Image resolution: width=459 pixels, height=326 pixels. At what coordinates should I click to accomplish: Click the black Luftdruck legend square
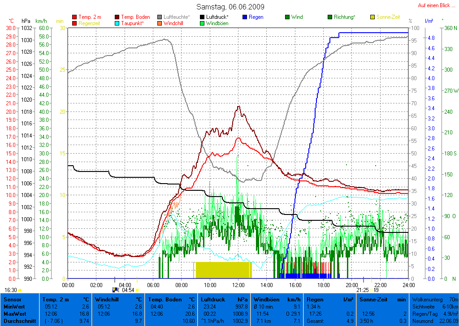click(203, 17)
